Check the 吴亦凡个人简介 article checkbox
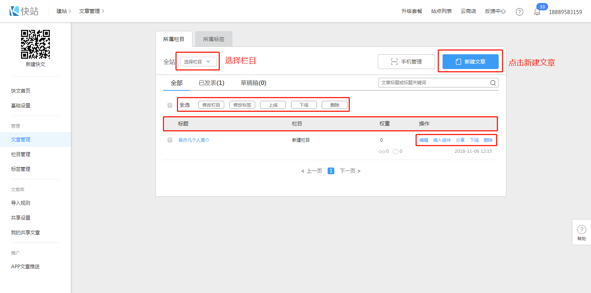591x293 pixels. click(x=170, y=140)
